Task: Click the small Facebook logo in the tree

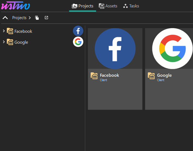Action: click(x=78, y=31)
